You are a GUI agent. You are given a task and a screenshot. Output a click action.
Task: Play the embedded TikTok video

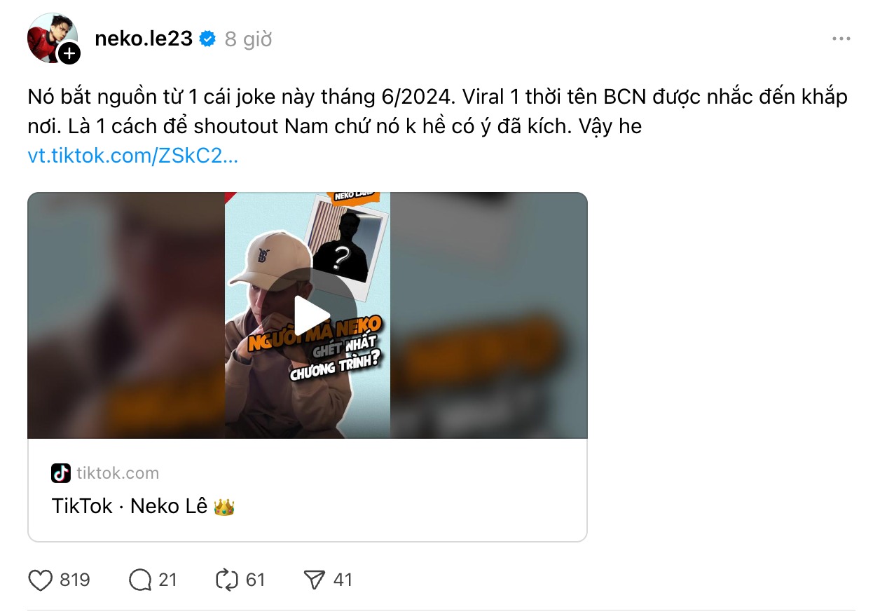312,316
